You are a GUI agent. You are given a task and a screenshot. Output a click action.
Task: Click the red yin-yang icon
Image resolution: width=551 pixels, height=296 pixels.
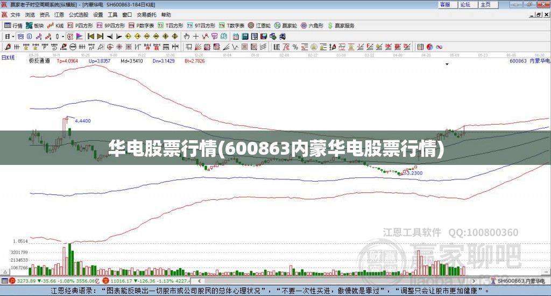coord(430,47)
